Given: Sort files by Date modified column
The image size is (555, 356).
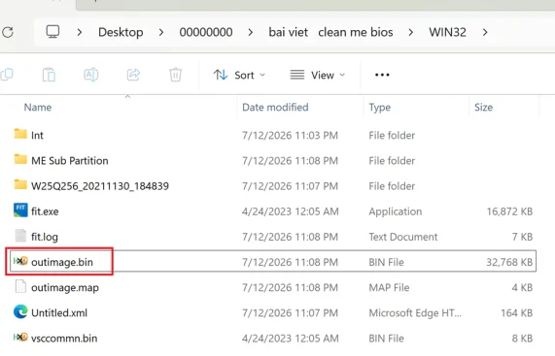Looking at the screenshot, I should tap(275, 107).
